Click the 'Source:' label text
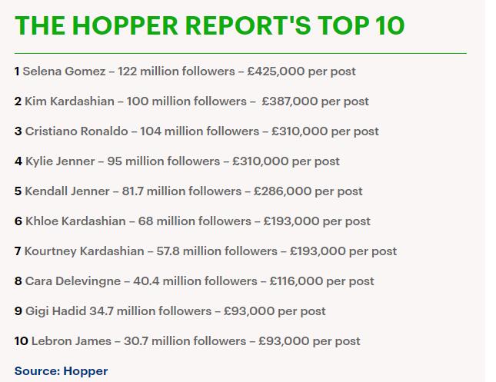 click(x=38, y=371)
